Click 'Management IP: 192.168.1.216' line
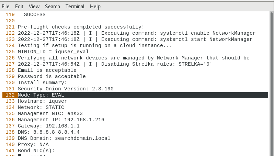The image size is (274, 156). pyautogui.click(x=61, y=120)
